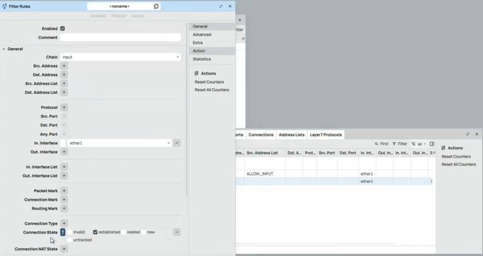Sort by Src. Address List column header
This screenshot has height=256, width=483.
265,153
